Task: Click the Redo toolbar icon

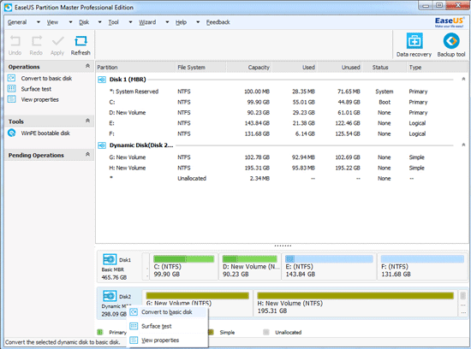Action: click(x=37, y=41)
